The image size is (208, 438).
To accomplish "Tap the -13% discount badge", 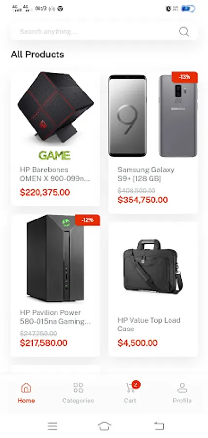I will click(185, 77).
